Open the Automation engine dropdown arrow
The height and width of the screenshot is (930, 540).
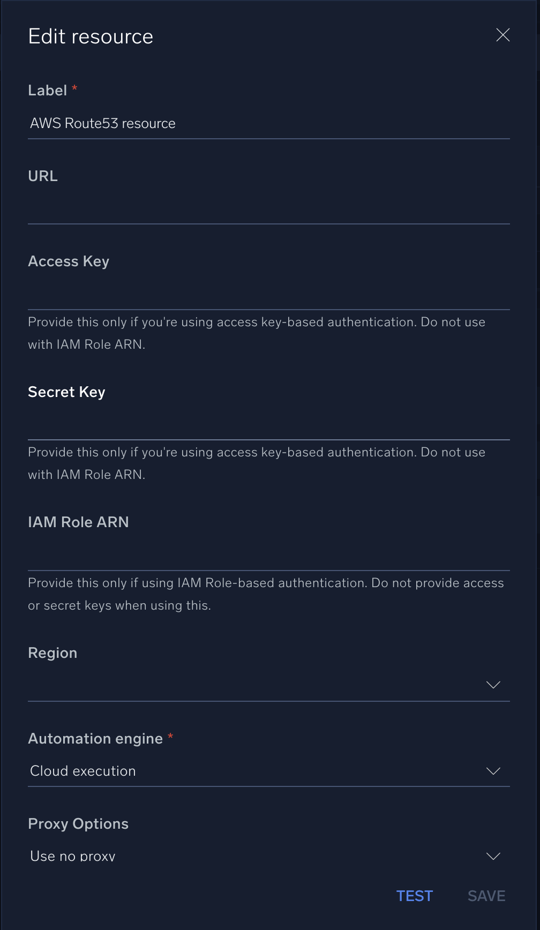[x=493, y=771]
